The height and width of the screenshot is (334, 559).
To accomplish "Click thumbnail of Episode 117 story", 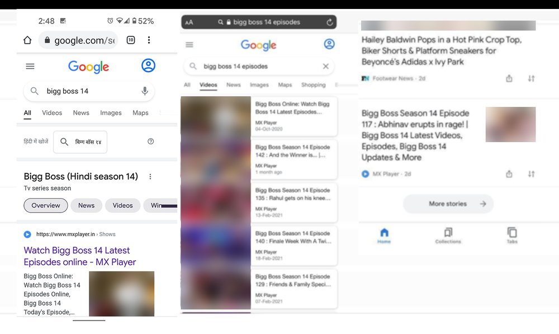I will [510, 125].
